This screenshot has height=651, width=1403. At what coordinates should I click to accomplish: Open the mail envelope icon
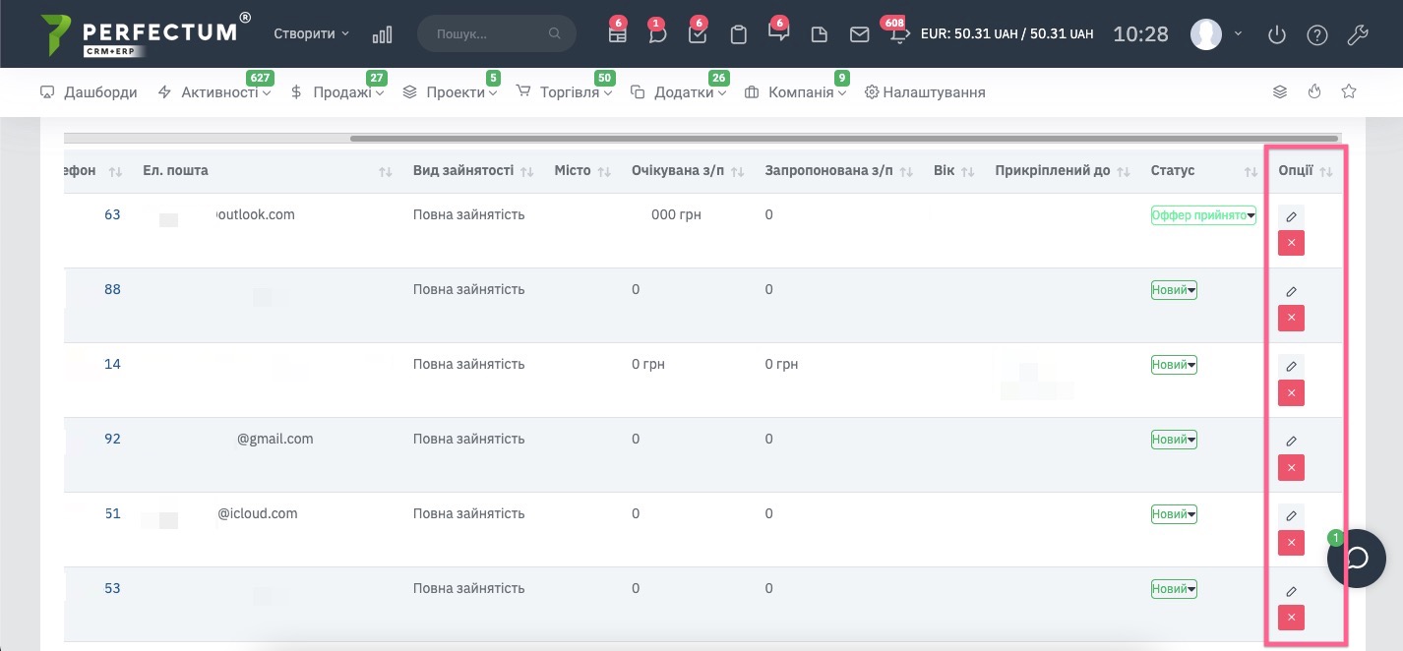[859, 34]
